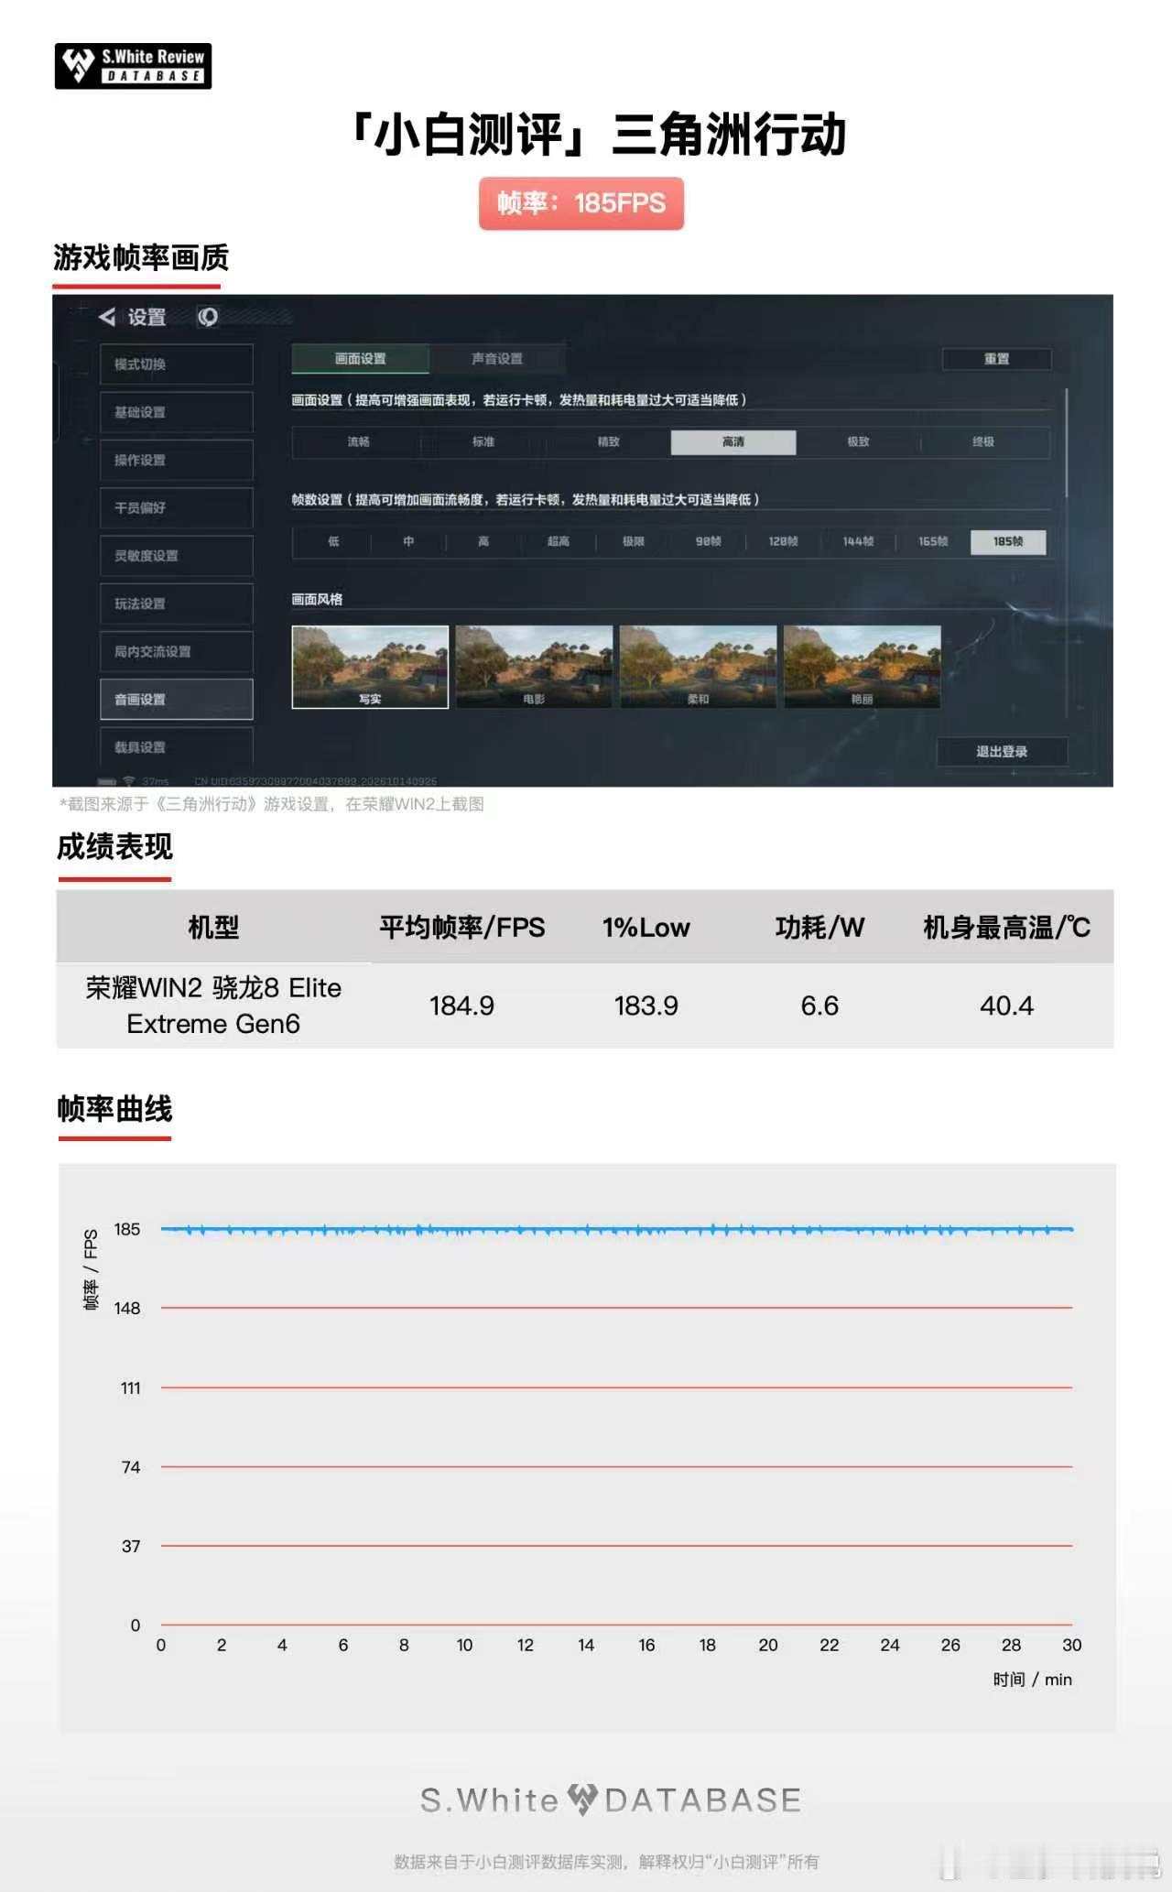Pick the 写实 picture style thumbnail
1172x1892 pixels.
coord(370,667)
